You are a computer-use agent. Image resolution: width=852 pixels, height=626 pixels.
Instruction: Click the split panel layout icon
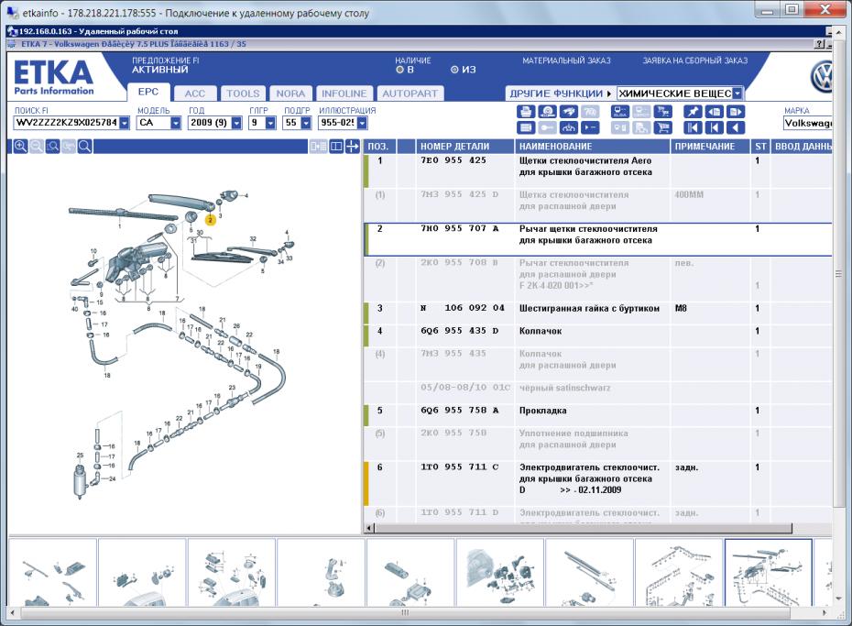pyautogui.click(x=336, y=146)
